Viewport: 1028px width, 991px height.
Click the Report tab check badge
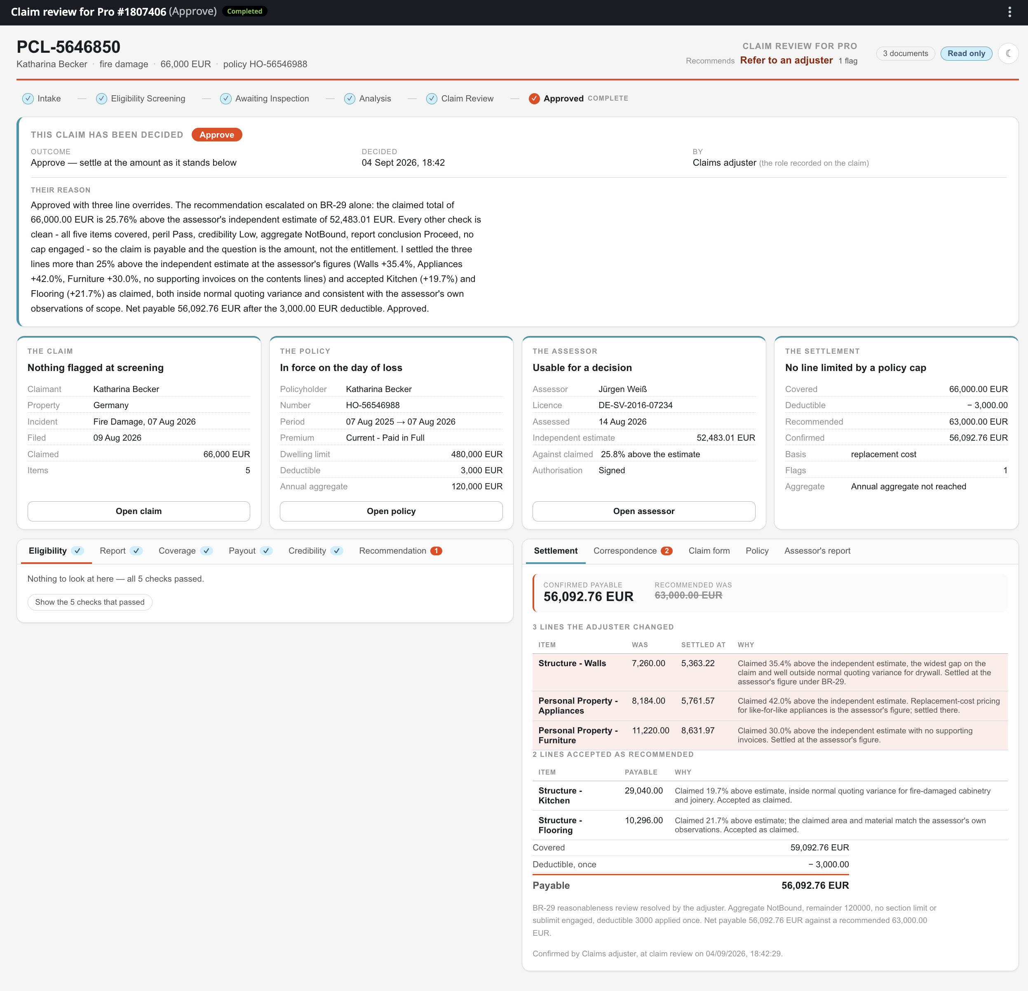[x=136, y=551]
